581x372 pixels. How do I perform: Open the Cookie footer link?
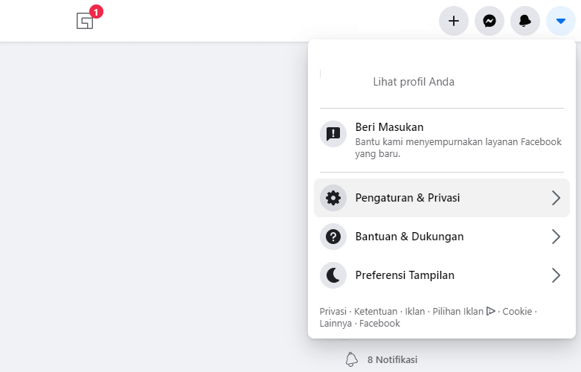(x=517, y=311)
